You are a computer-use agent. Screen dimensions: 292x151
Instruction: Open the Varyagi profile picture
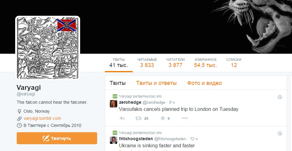tap(48, 48)
